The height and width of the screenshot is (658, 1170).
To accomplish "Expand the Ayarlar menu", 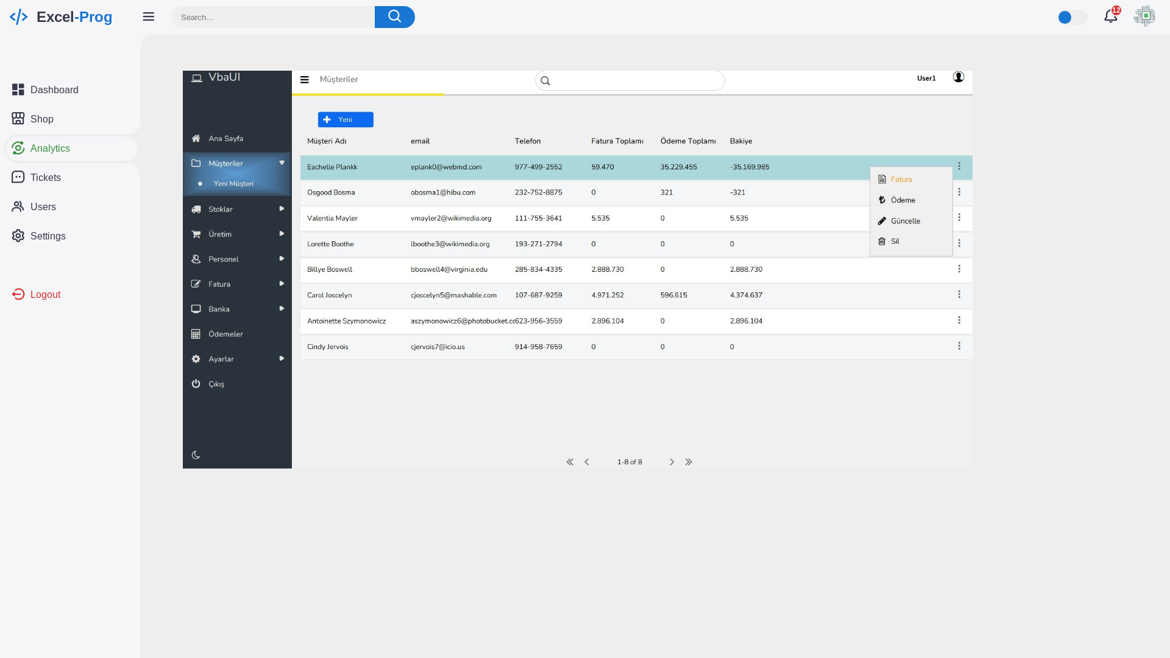I will coord(282,358).
